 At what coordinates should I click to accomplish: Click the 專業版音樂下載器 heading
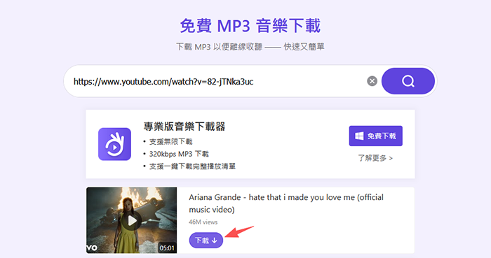[x=184, y=127]
